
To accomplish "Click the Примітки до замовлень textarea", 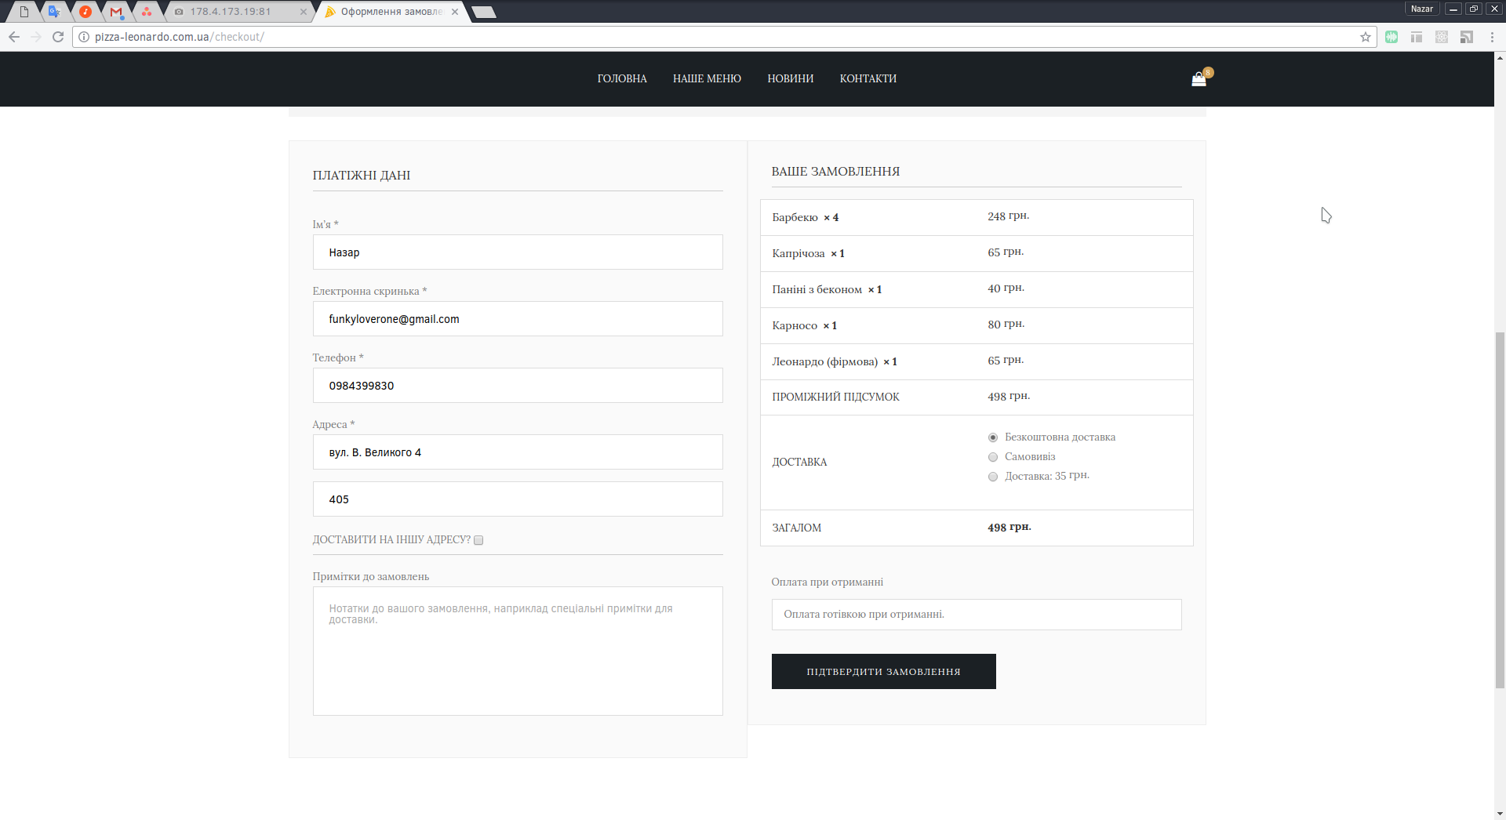I will (518, 651).
